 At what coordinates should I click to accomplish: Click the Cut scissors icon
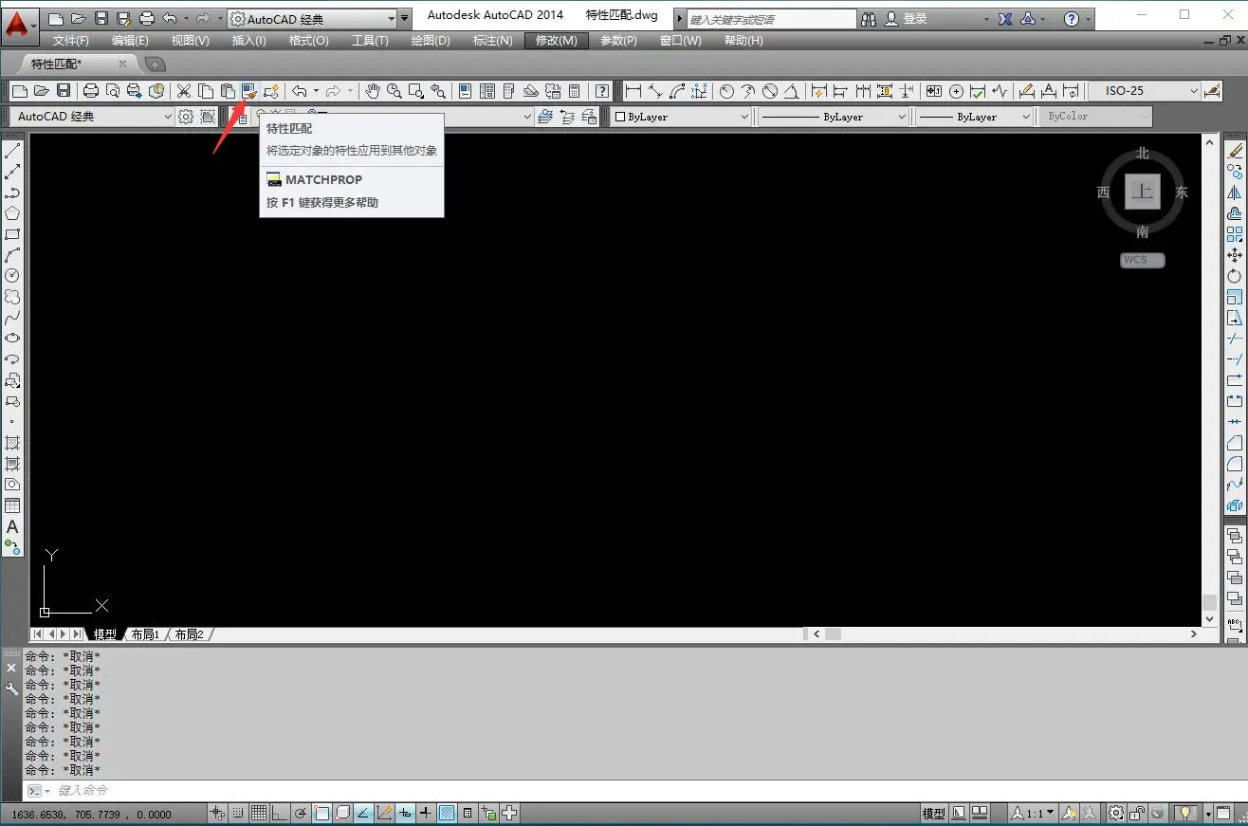[x=184, y=91]
